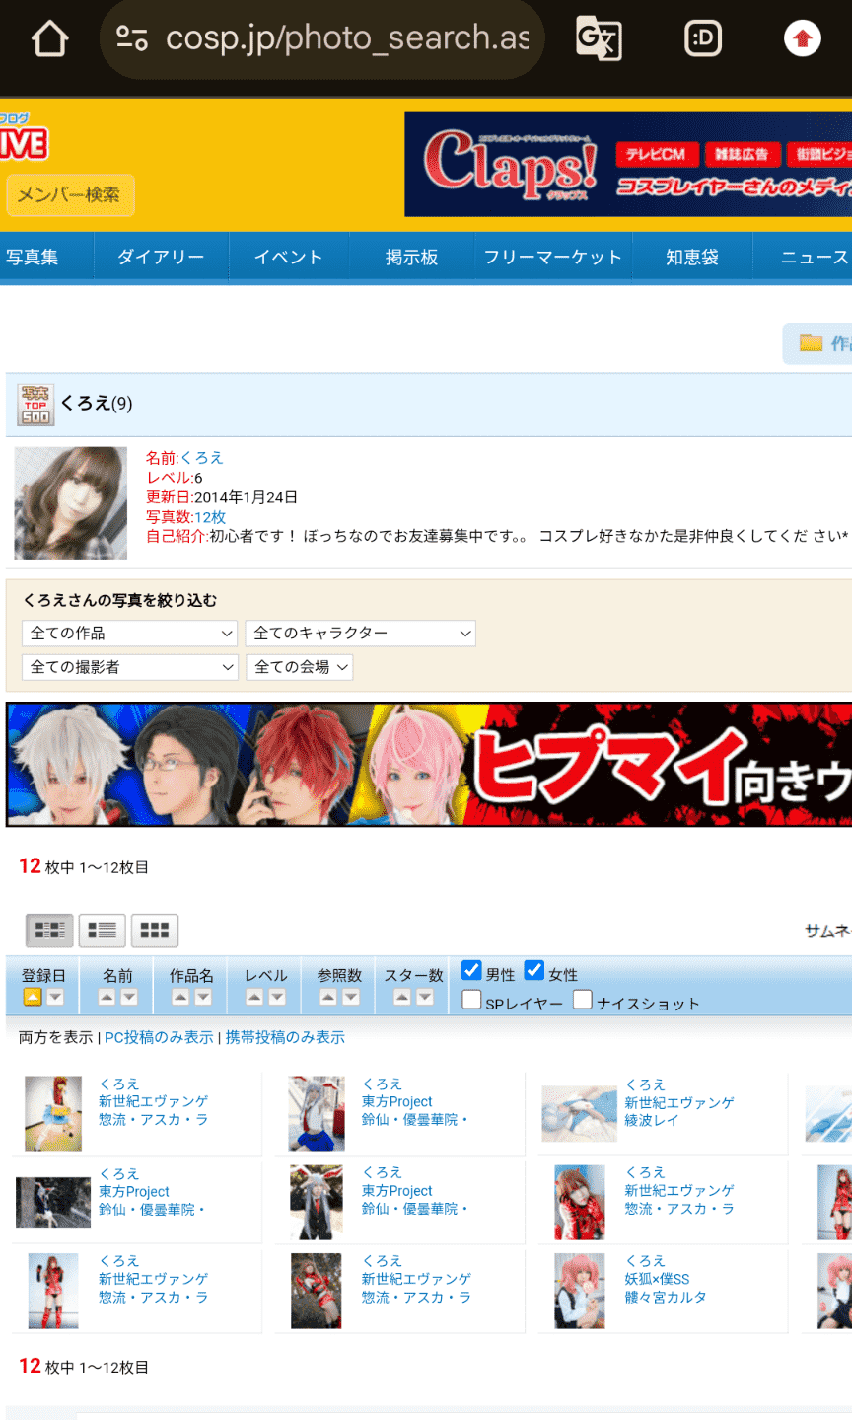Sort by 作品名 ascending arrow
Viewport: 852px width, 1420px height.
[x=179, y=997]
